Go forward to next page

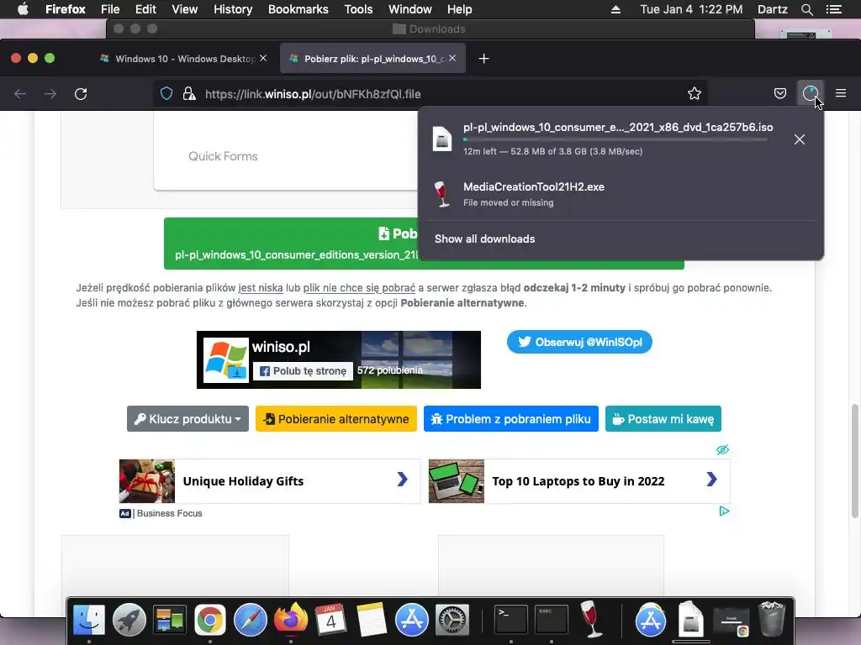coord(50,94)
